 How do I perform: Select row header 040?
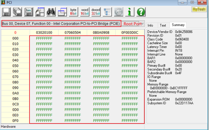tap(15, 60)
